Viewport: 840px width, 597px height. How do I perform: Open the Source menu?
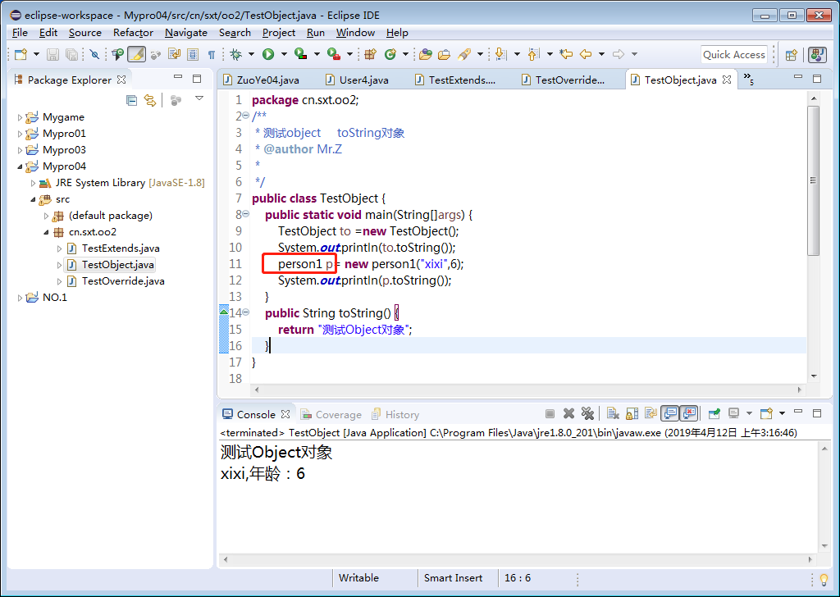(x=85, y=33)
